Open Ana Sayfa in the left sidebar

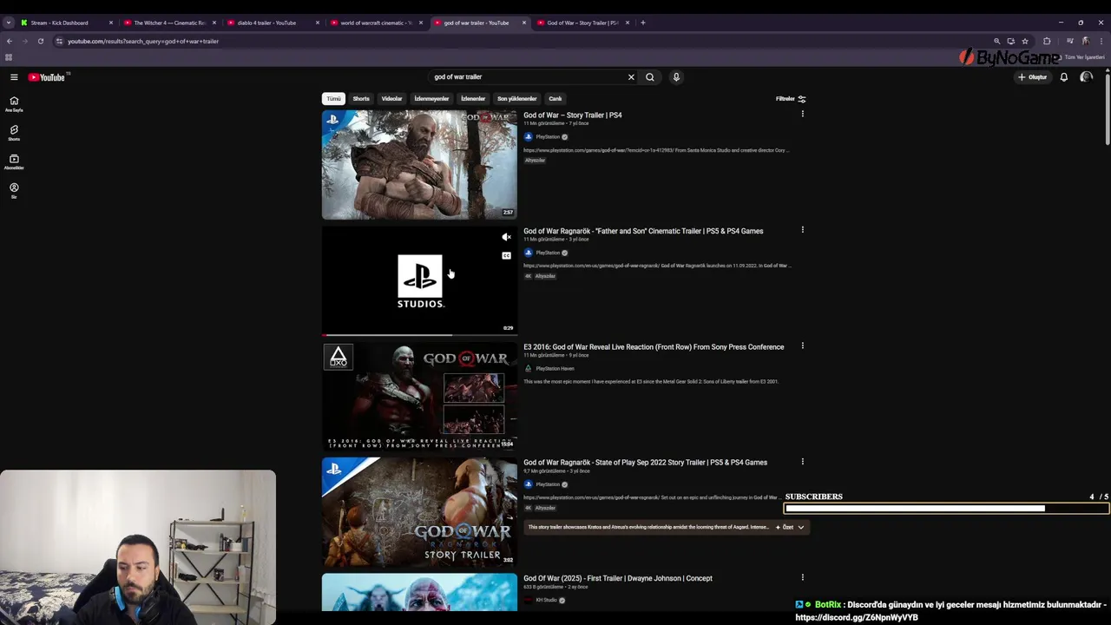coord(14,104)
